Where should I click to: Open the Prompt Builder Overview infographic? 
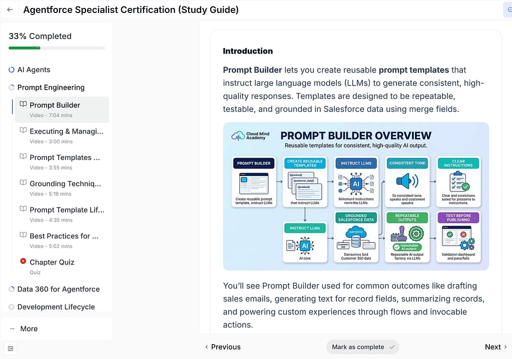pyautogui.click(x=356, y=196)
